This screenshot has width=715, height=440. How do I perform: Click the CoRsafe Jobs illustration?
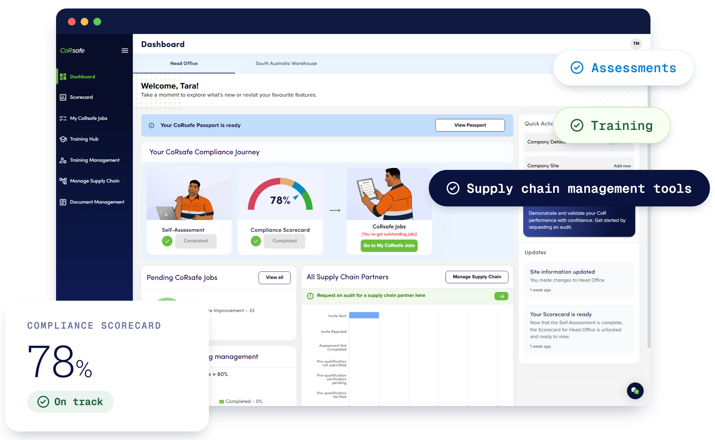tap(389, 194)
